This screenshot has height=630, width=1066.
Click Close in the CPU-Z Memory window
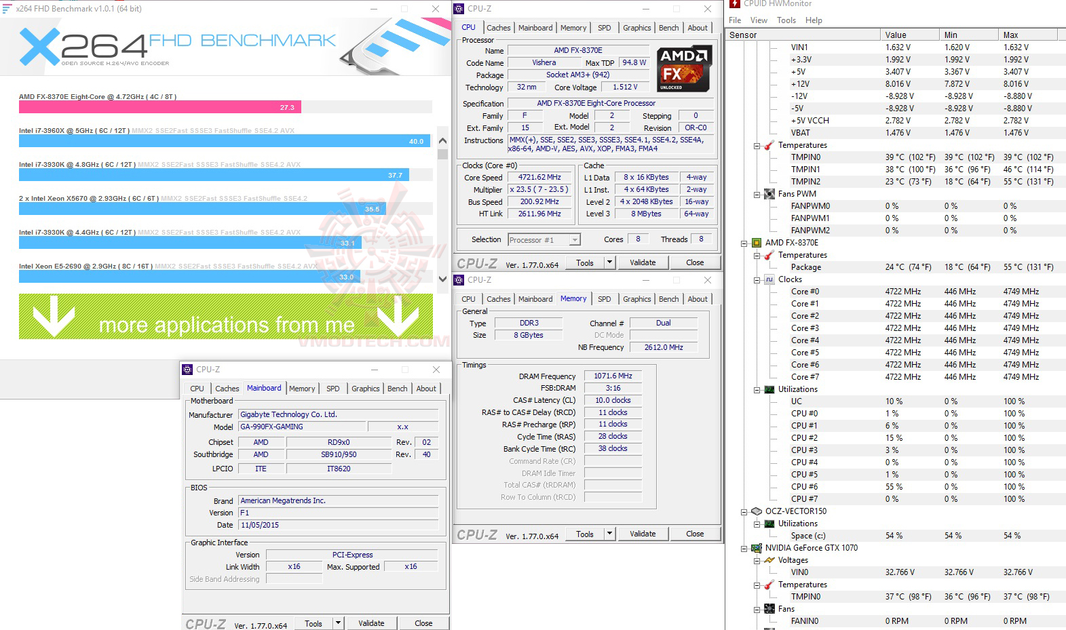click(x=695, y=534)
